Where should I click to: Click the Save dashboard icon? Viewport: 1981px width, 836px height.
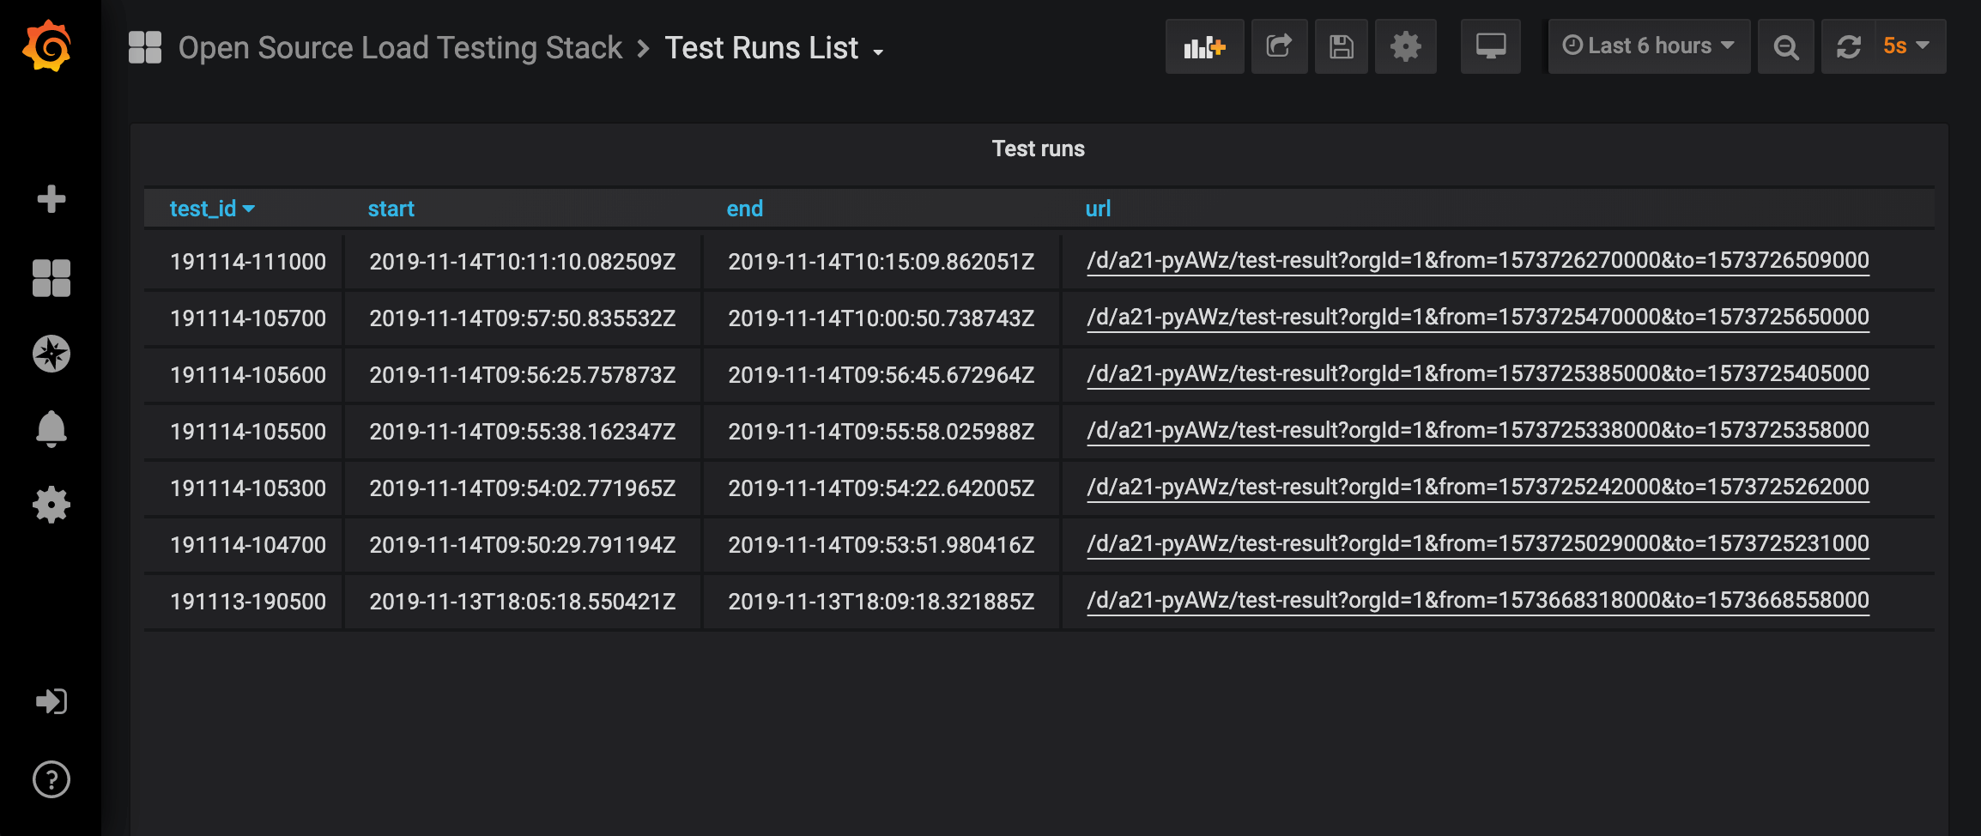click(x=1341, y=46)
